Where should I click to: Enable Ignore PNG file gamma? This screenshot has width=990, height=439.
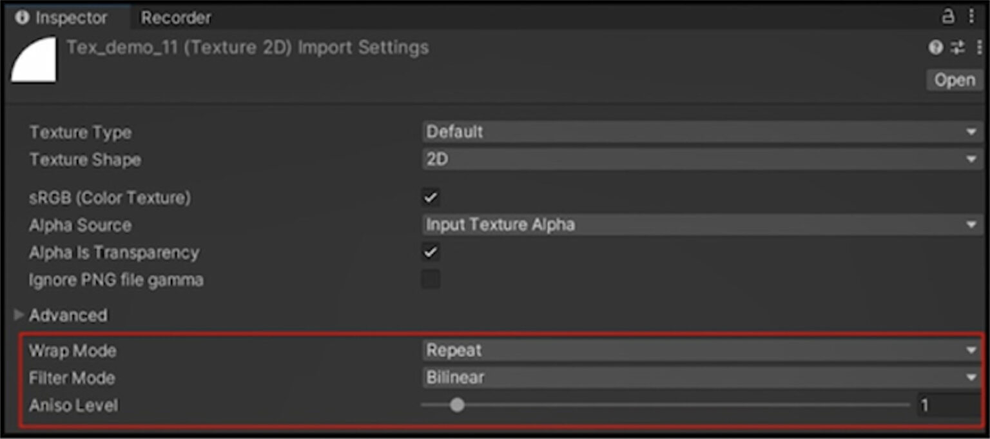(x=432, y=279)
